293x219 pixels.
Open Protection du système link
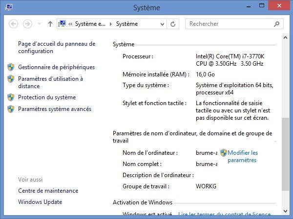click(x=47, y=97)
